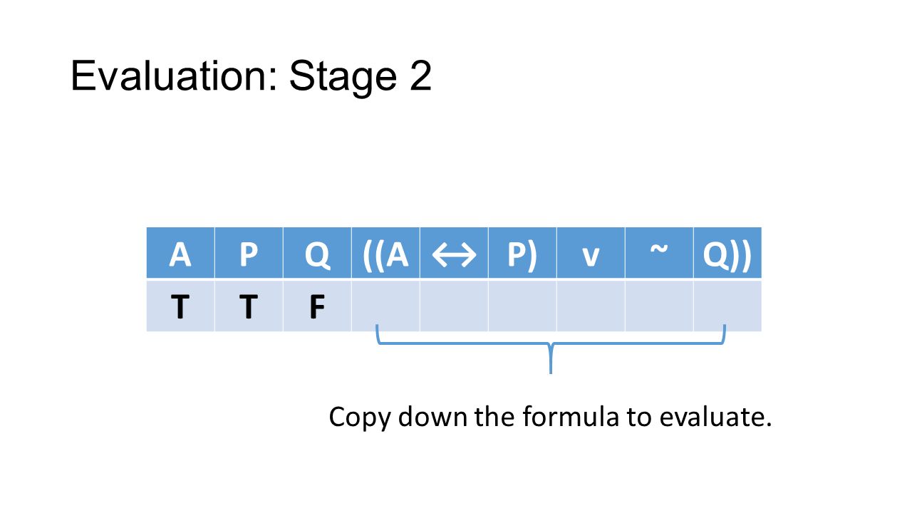Click the empty cell beneath 'v'

click(x=591, y=306)
